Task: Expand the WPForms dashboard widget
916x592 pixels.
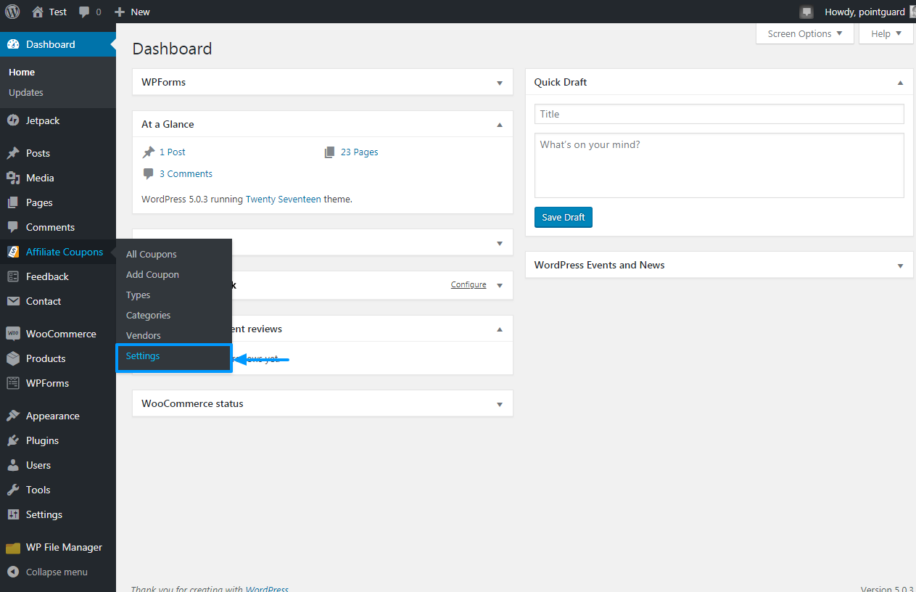Action: 500,83
